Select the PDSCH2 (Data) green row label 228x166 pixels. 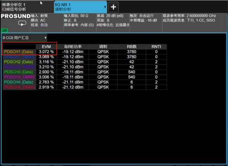click(x=19, y=62)
